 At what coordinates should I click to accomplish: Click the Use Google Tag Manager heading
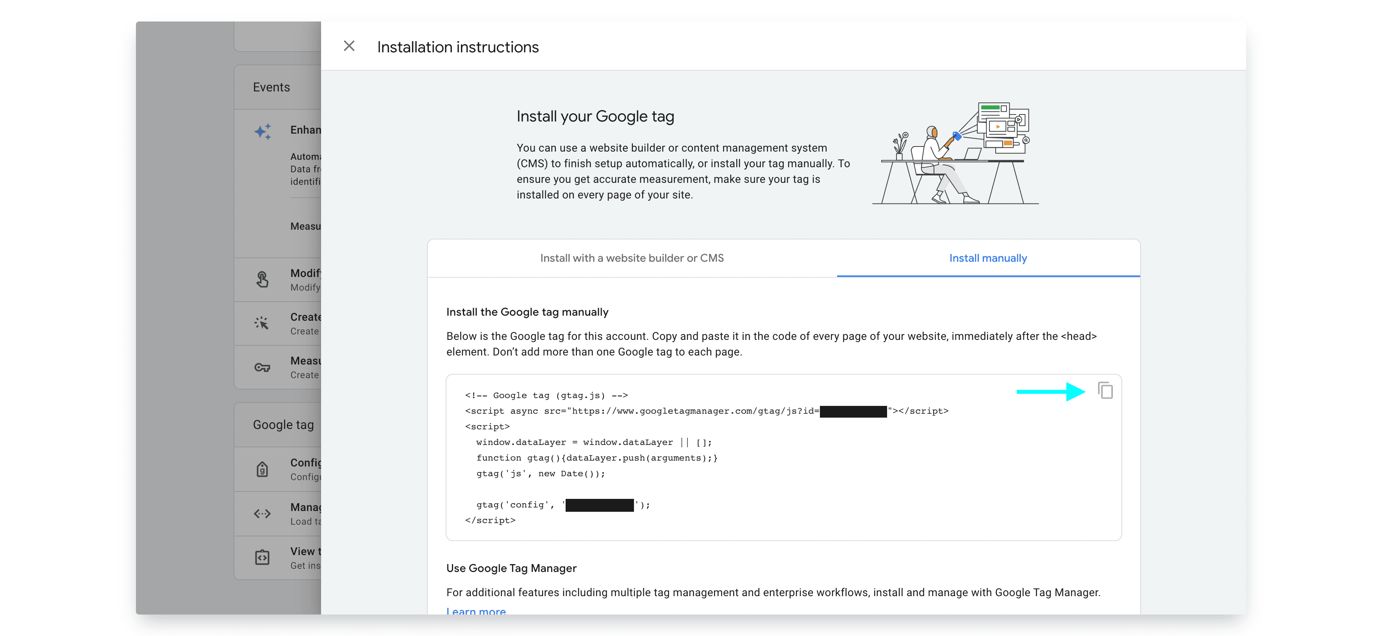pyautogui.click(x=511, y=568)
